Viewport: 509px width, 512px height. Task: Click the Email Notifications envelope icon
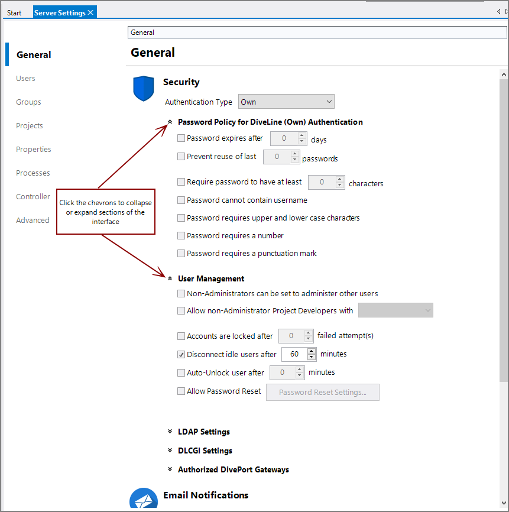click(144, 498)
